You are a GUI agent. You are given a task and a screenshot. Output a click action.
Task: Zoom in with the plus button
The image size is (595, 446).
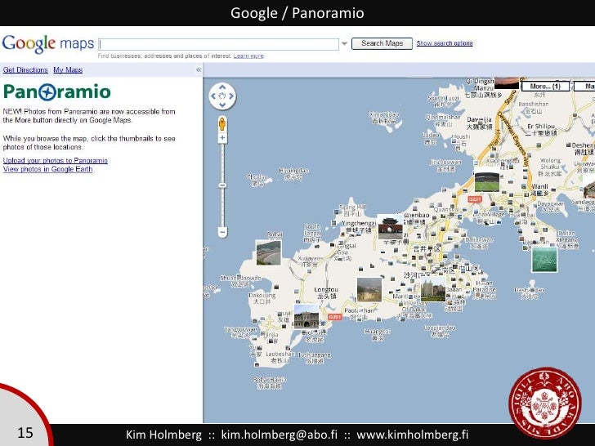222,138
